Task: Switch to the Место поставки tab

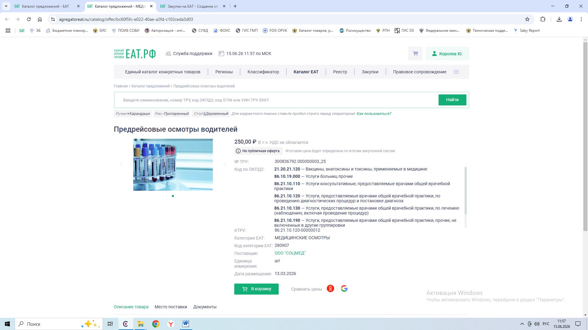Action: (171, 307)
